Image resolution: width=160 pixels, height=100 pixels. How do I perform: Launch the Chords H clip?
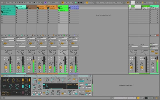[x=48, y=8]
